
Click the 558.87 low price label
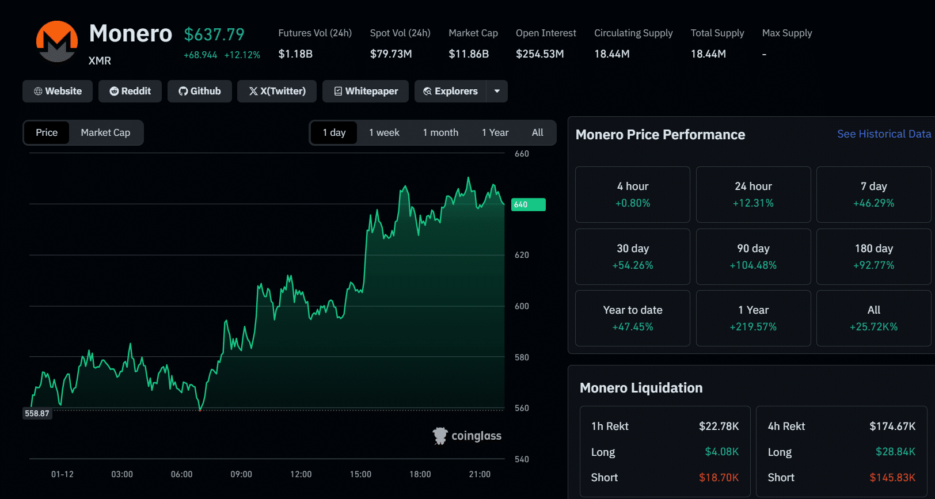click(x=37, y=413)
